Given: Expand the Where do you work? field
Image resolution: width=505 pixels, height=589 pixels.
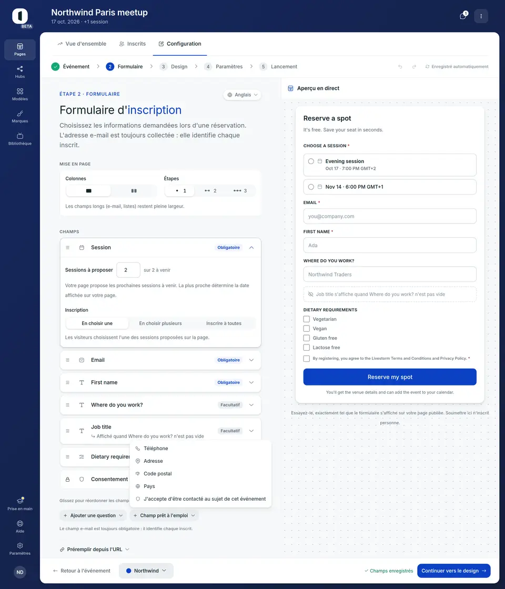Looking at the screenshot, I should coord(251,405).
